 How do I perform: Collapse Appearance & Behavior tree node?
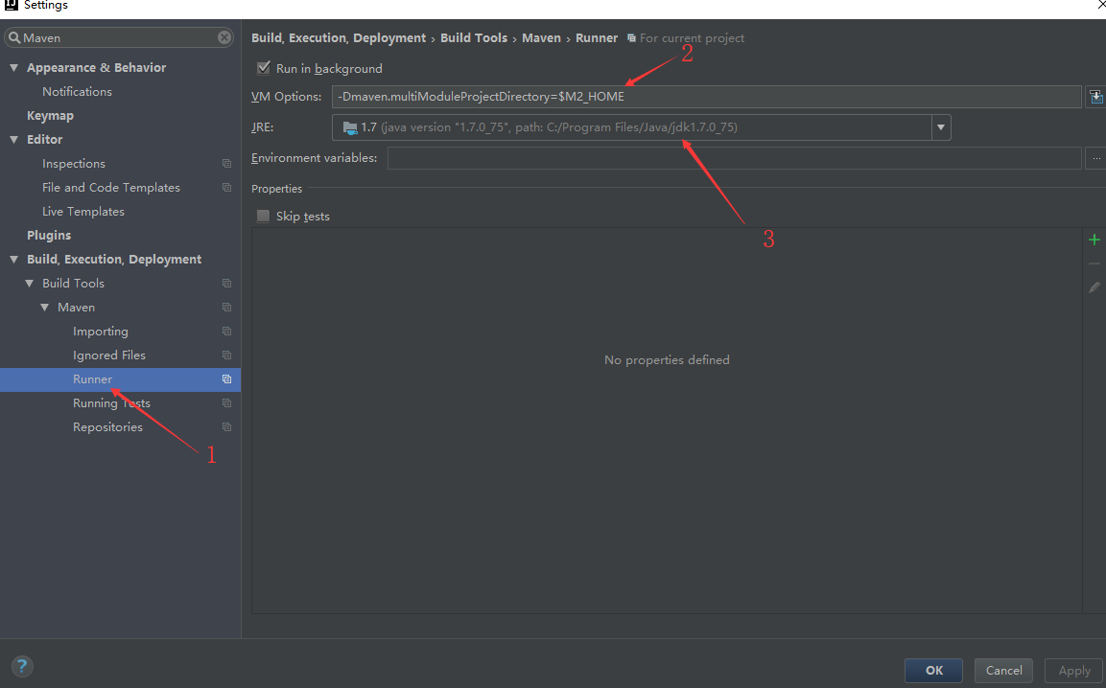[x=14, y=68]
